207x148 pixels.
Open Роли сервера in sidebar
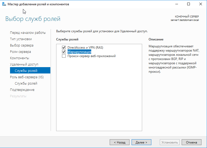tap(20, 52)
